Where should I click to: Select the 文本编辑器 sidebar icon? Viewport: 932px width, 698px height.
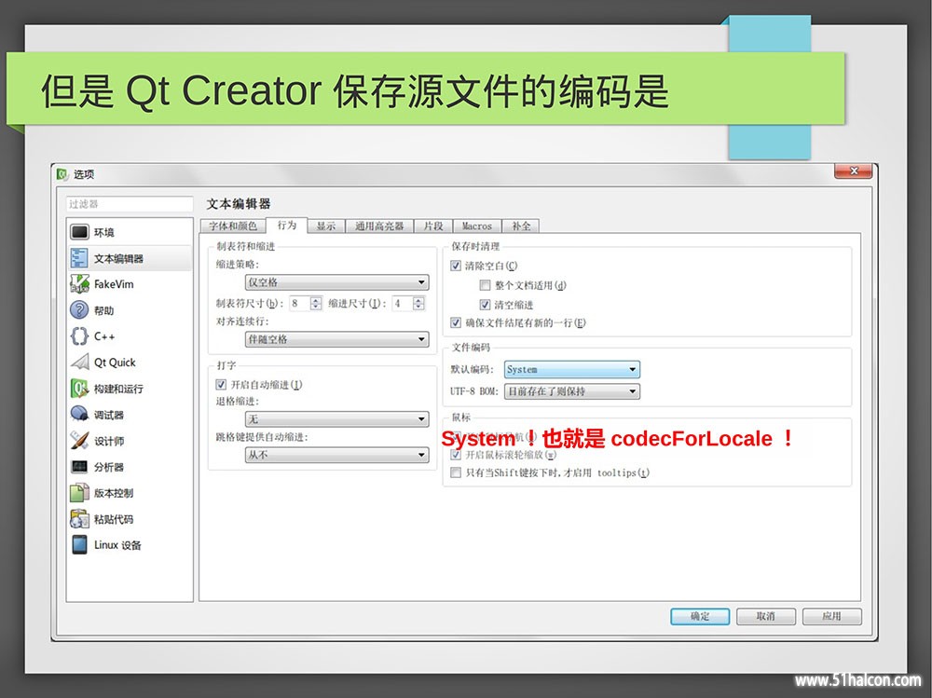click(79, 258)
